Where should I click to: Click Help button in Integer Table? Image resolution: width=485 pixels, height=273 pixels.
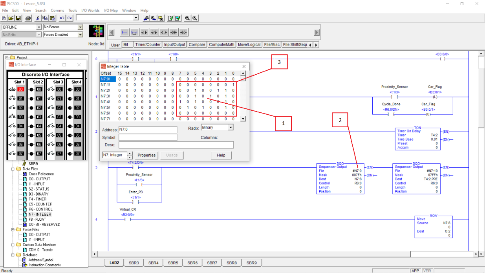click(221, 155)
